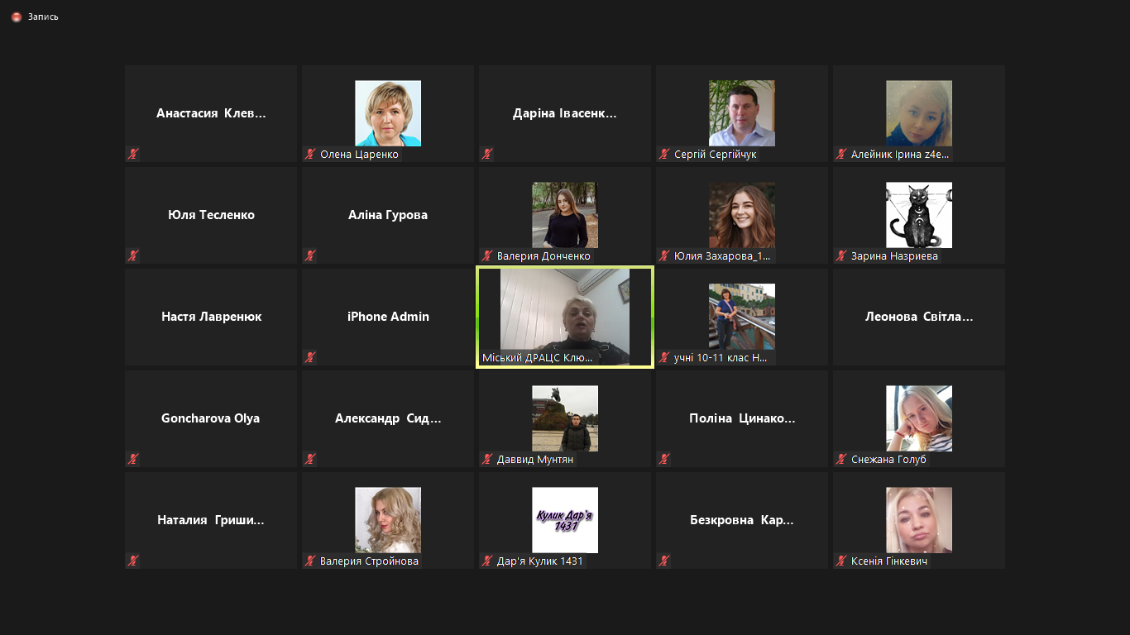The width and height of the screenshot is (1130, 635).
Task: Click muted mic icon on Goncharova Olya tile
Action: pos(133,459)
